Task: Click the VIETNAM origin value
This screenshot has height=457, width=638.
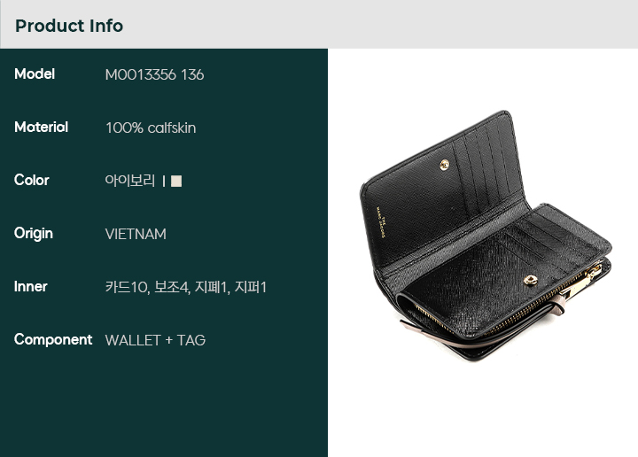Action: pyautogui.click(x=136, y=234)
